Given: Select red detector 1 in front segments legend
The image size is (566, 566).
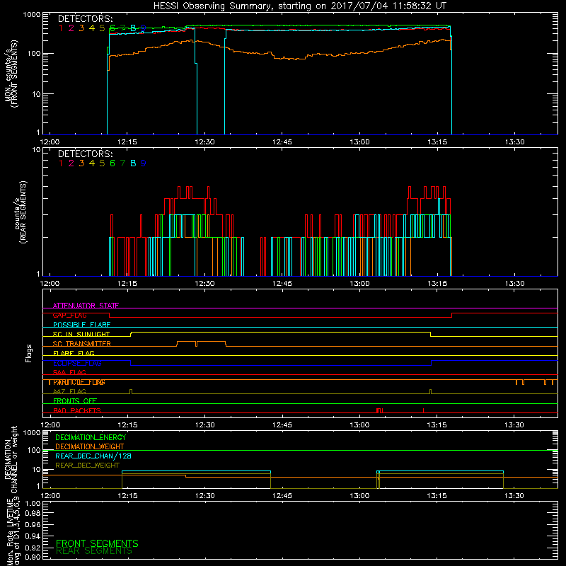Looking at the screenshot, I should tap(61, 28).
